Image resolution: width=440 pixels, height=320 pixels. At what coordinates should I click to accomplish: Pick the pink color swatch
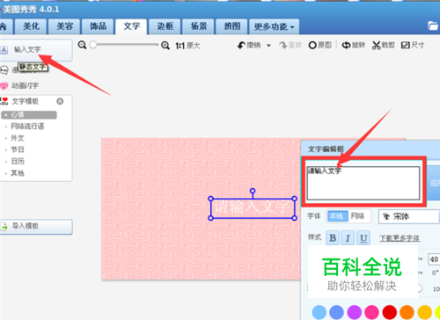point(372,312)
